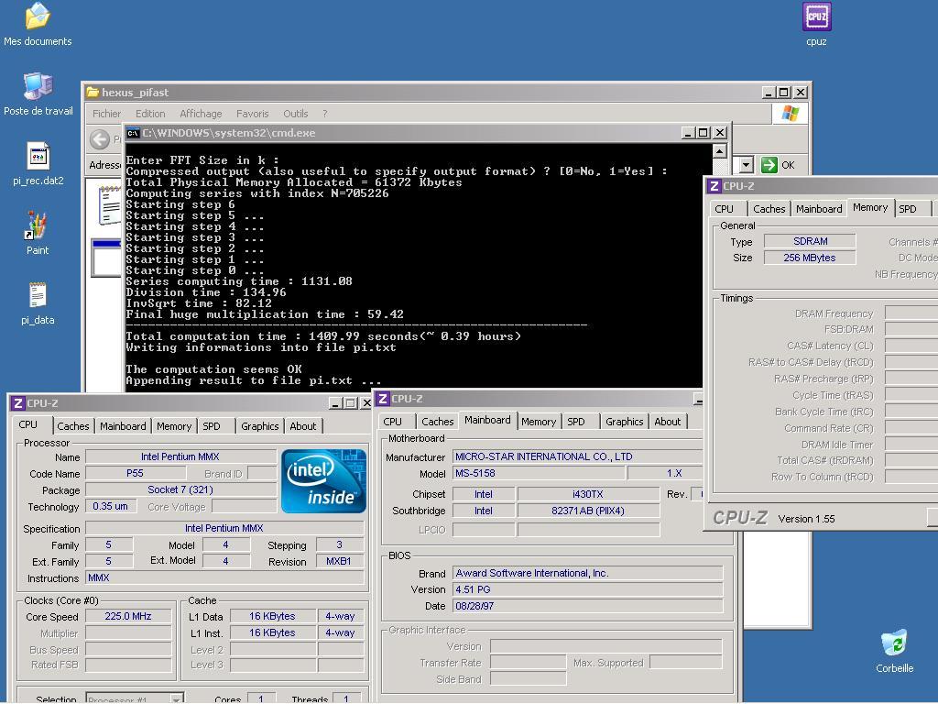Click the Socket 7 (321) package field

tap(180, 489)
